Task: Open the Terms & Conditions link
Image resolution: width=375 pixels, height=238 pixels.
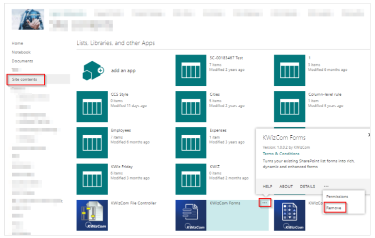Action: [281, 154]
